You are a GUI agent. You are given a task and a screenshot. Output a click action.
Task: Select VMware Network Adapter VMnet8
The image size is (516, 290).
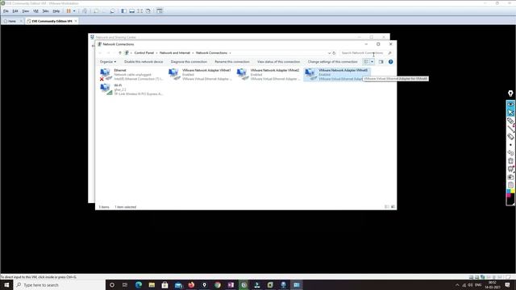tap(336, 75)
